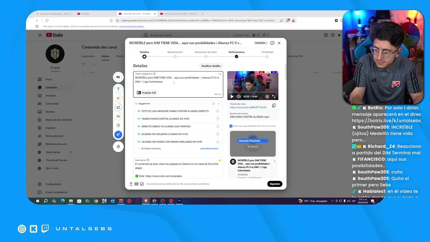Go to Verificaciones step

pyautogui.click(x=236, y=54)
